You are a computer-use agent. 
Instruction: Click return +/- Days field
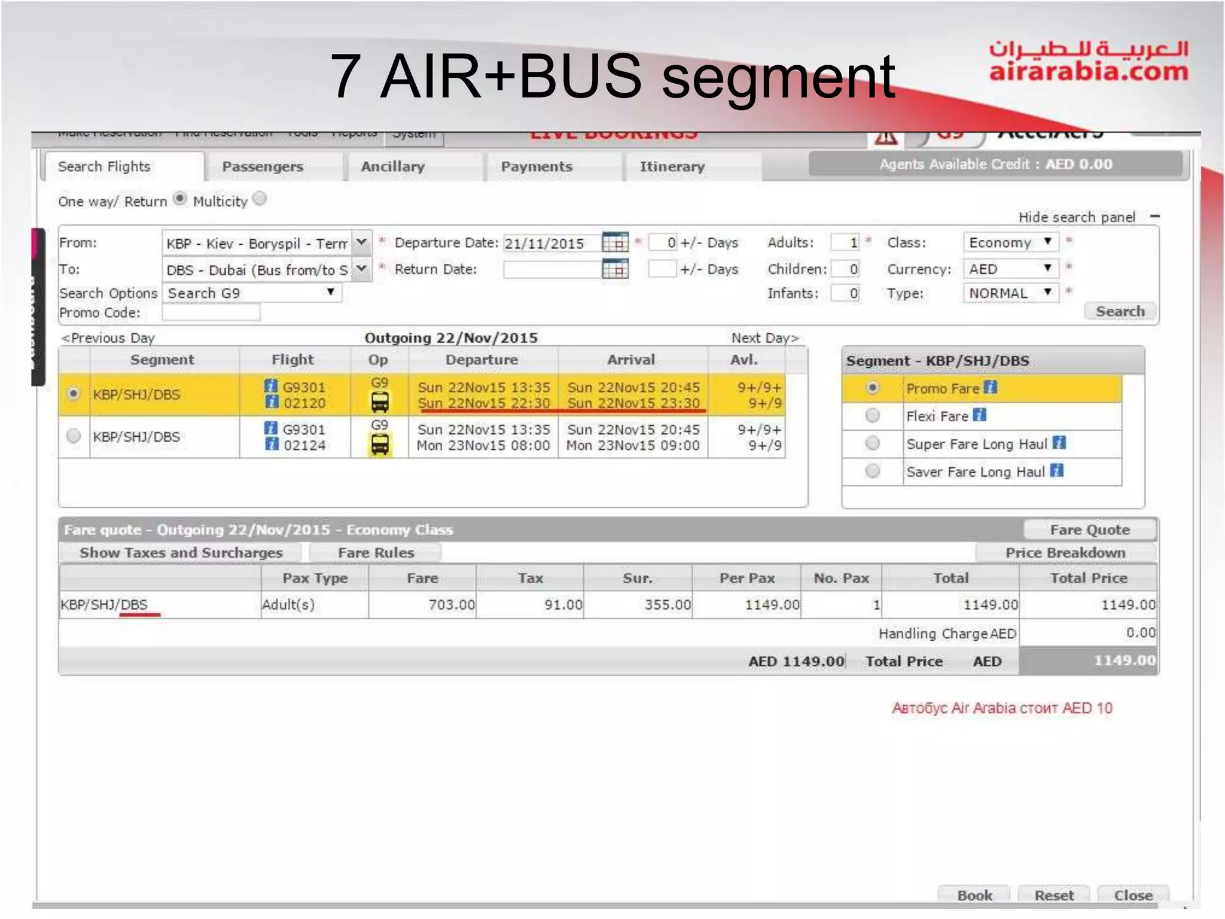[x=663, y=269]
